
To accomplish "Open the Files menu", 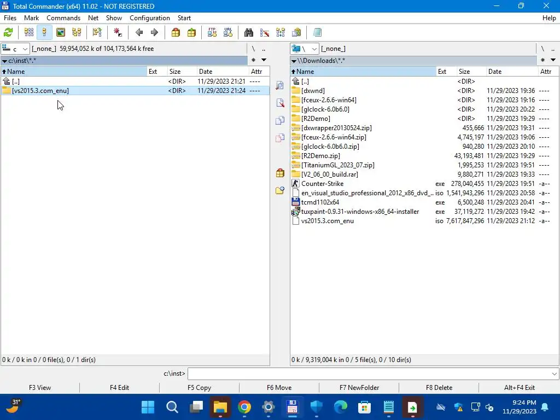I will coord(10,18).
